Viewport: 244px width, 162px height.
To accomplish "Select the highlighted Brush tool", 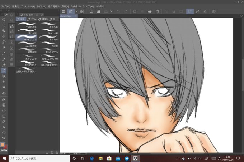I will click(x=4, y=71).
